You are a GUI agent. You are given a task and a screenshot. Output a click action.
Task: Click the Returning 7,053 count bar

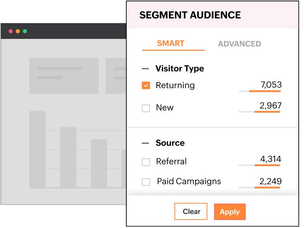[x=260, y=91]
